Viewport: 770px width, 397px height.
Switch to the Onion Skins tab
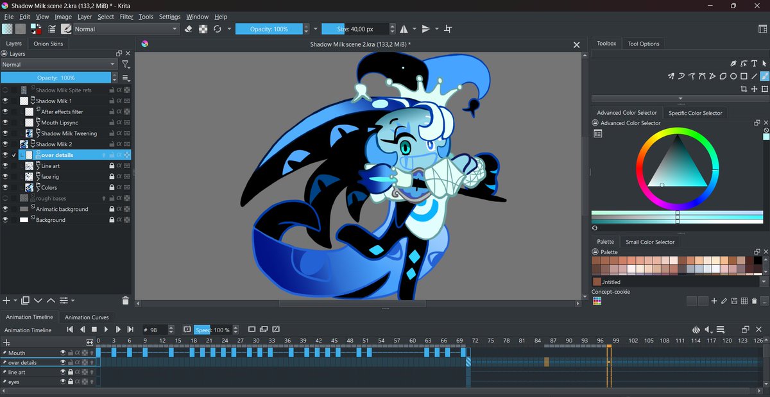48,44
